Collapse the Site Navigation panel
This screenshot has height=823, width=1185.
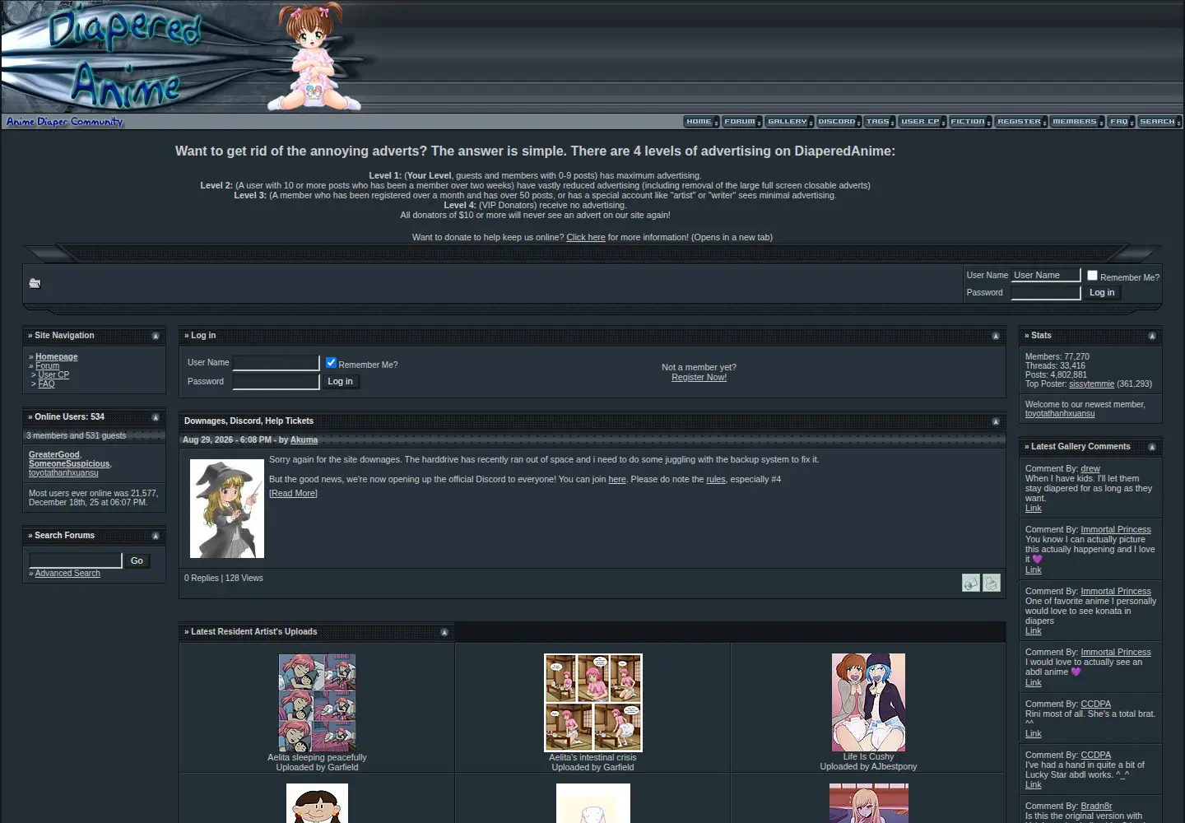point(156,336)
